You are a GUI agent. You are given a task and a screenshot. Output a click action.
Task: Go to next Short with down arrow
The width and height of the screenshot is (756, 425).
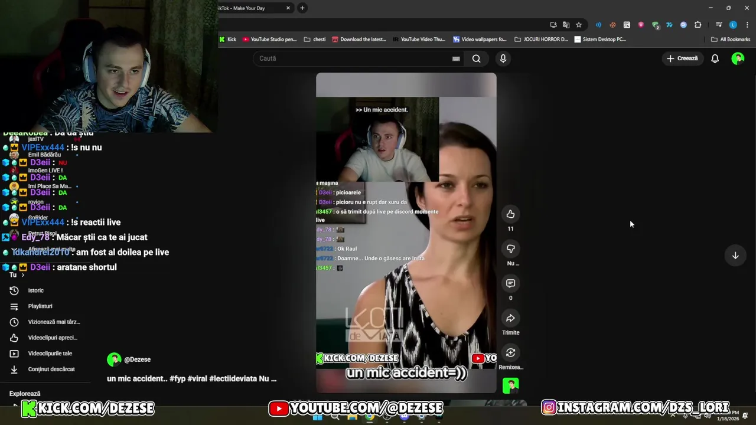[735, 256]
